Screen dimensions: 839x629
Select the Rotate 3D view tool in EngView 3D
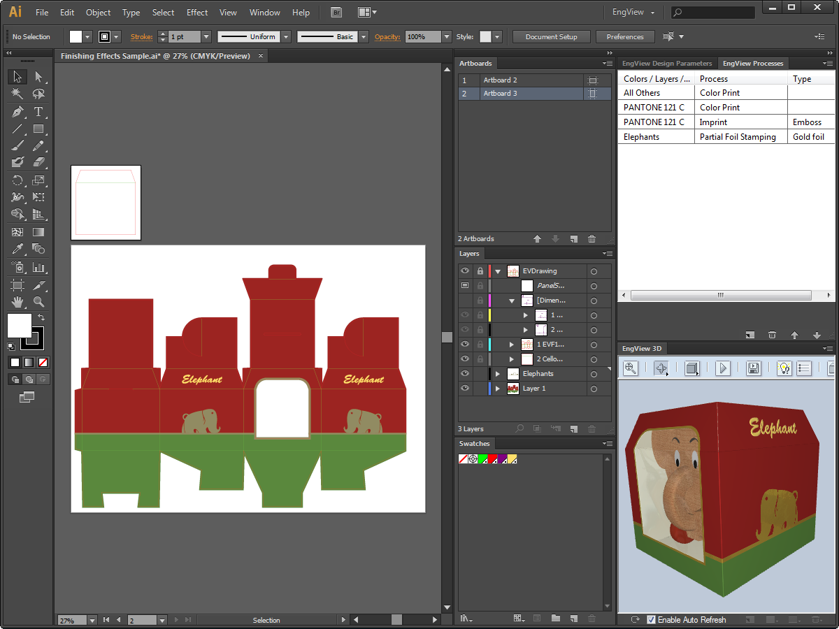click(661, 368)
